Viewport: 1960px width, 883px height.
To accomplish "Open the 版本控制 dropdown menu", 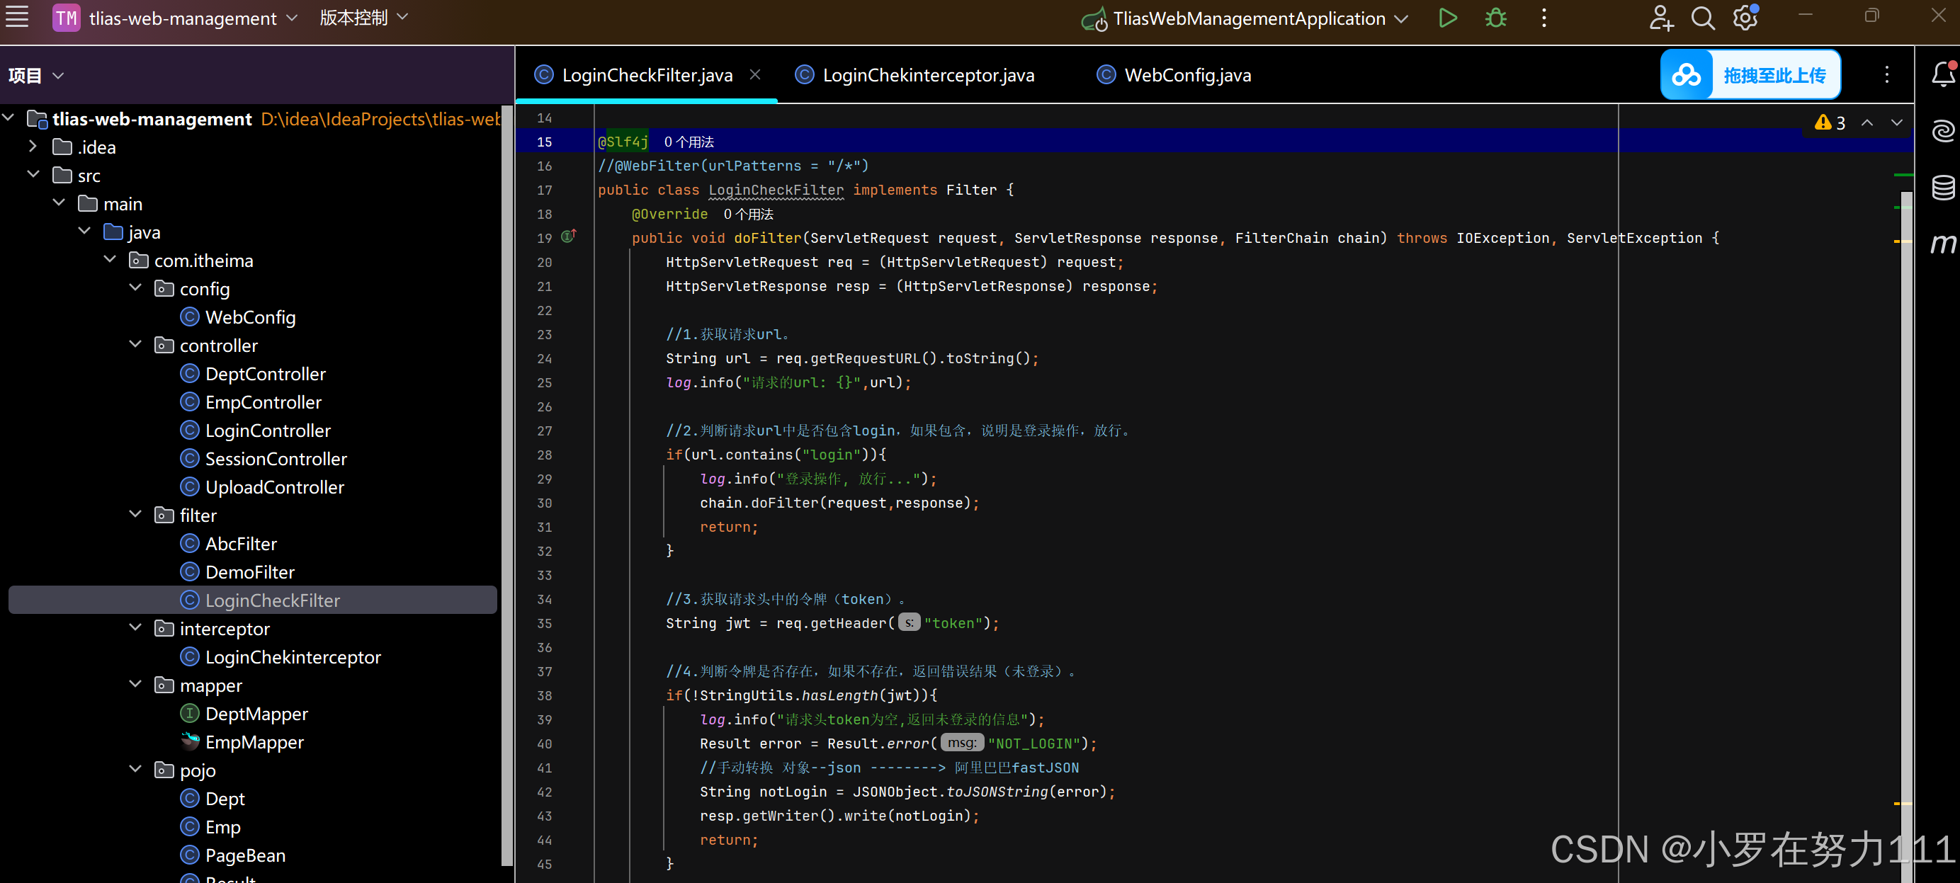I will click(x=363, y=18).
